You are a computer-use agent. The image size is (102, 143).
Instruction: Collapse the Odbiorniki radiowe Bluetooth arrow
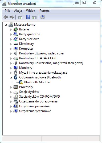coord(11,78)
